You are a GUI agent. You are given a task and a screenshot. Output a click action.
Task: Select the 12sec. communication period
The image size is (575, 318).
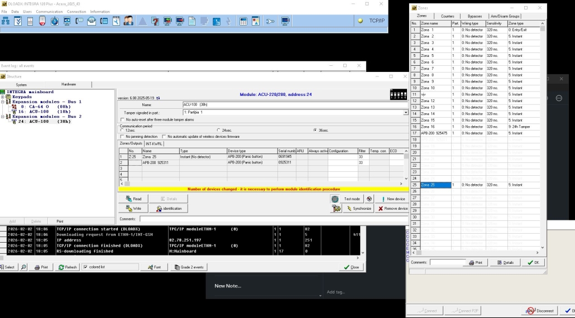pyautogui.click(x=122, y=130)
